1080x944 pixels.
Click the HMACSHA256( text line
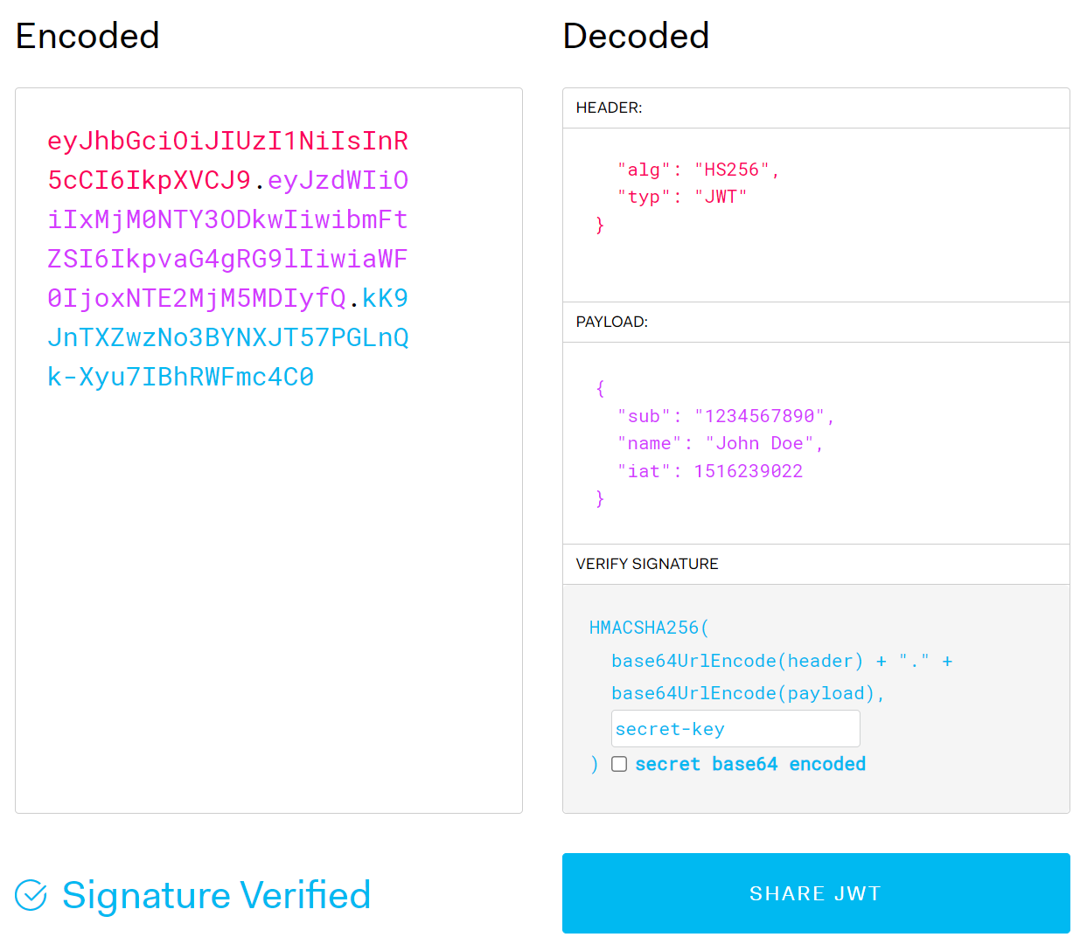(x=648, y=628)
